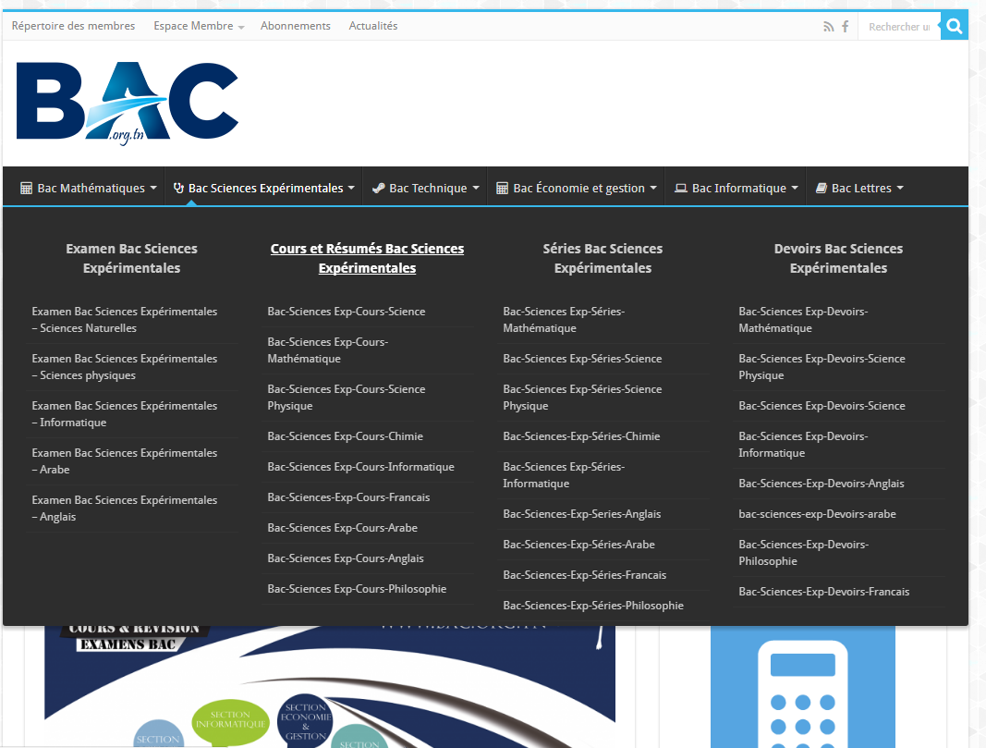Click the laptop icon beside Bac Informatique
The height and width of the screenshot is (748, 986).
point(681,189)
